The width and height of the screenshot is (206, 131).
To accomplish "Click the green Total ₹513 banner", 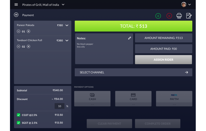I will (x=134, y=26).
